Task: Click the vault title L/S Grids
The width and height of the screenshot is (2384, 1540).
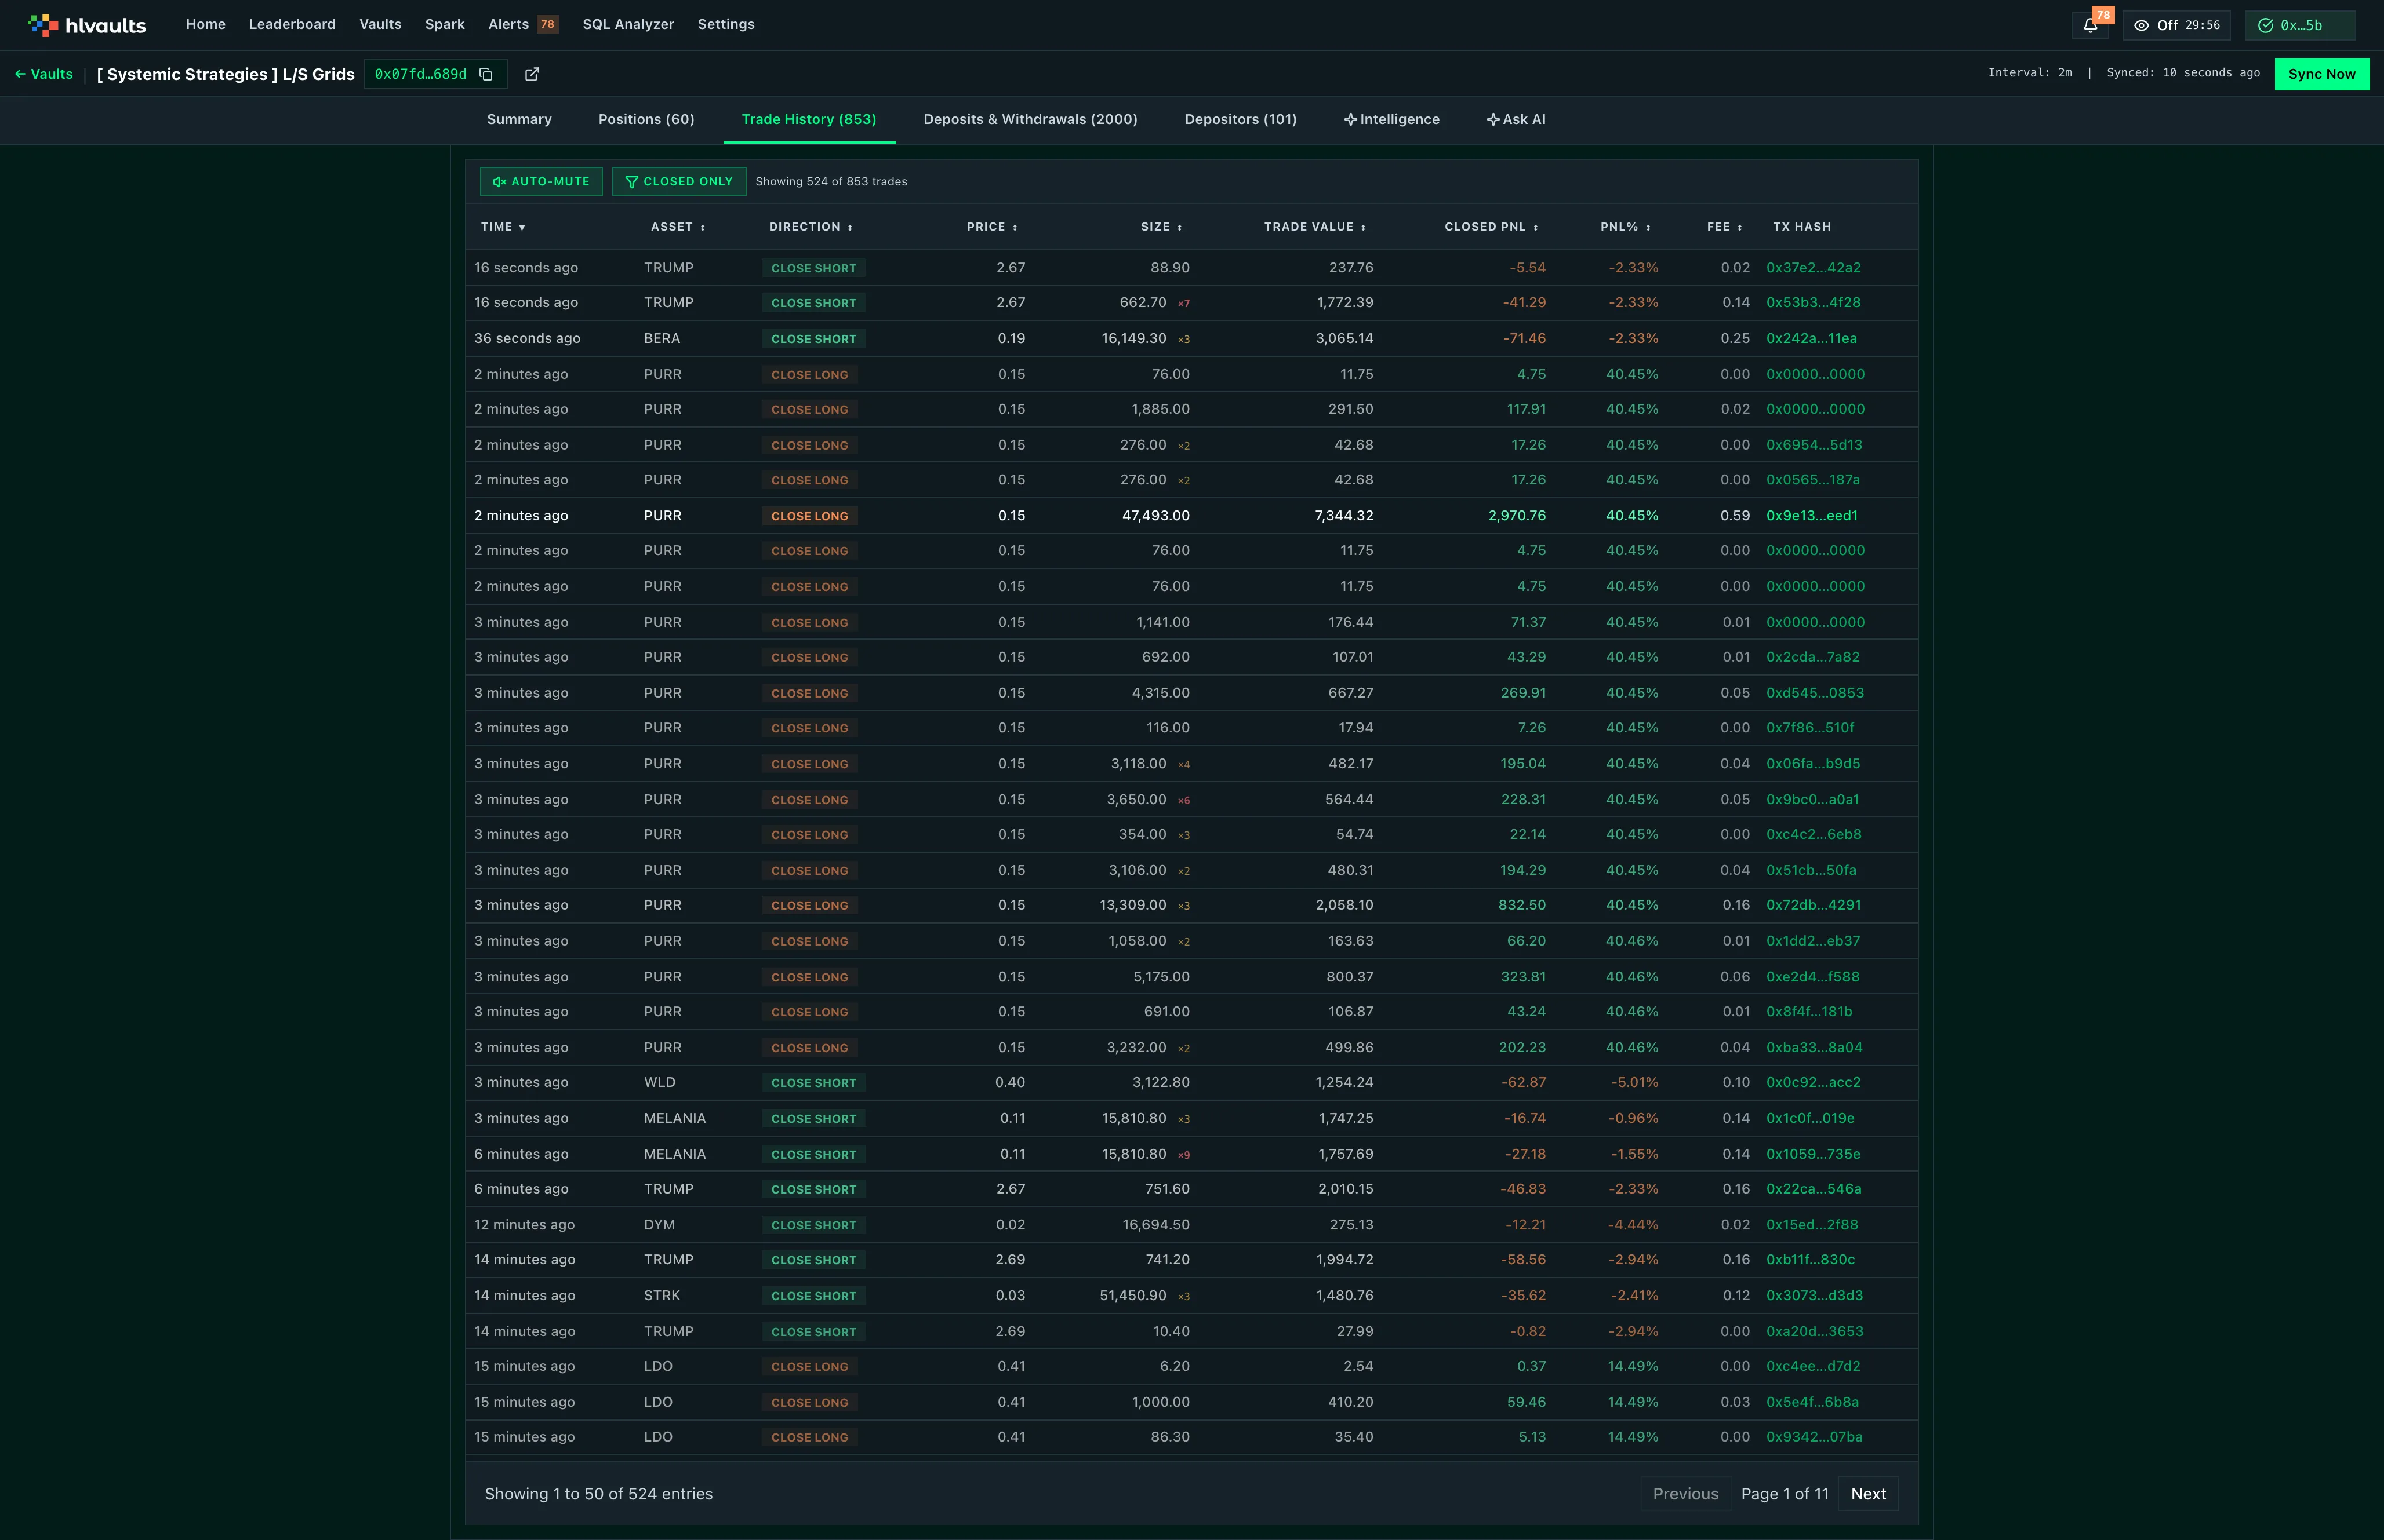Action: 225,74
